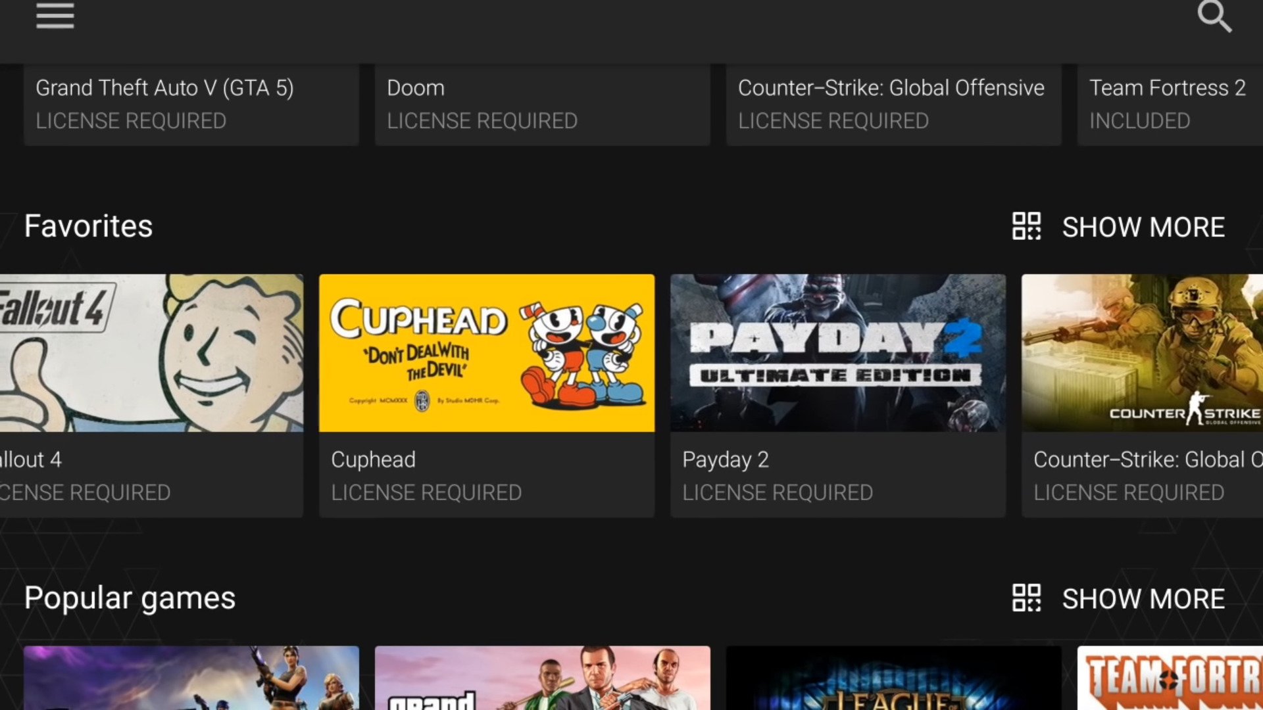
Task: Click the Favorites section heading
Action: (x=88, y=226)
